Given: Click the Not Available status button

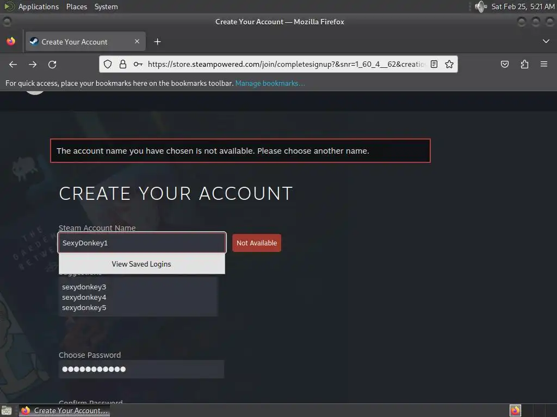Looking at the screenshot, I should (257, 243).
